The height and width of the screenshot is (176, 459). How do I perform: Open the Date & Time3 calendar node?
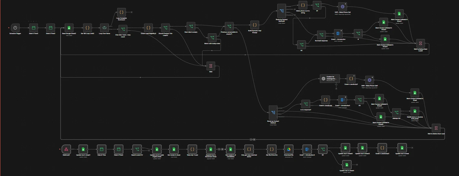coord(51,28)
